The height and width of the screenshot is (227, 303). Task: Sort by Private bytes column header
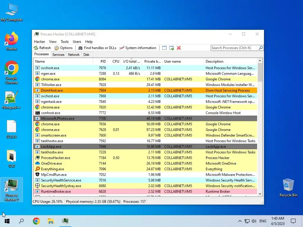(x=152, y=61)
